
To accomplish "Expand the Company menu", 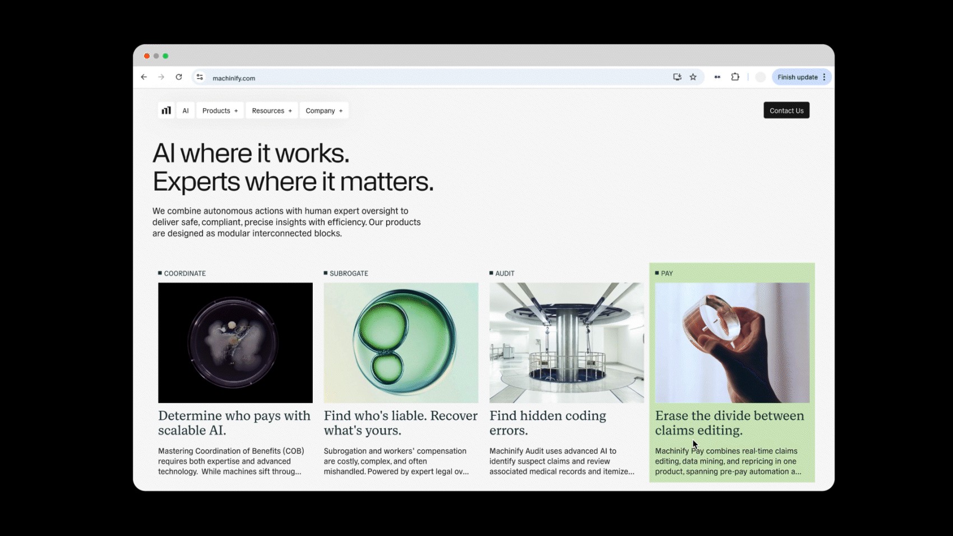I will [x=324, y=110].
